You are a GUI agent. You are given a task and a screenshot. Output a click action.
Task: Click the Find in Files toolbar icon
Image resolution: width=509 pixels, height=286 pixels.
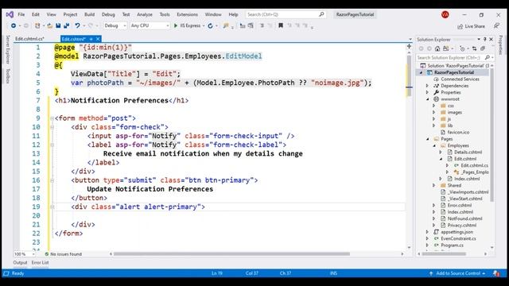tap(226, 25)
